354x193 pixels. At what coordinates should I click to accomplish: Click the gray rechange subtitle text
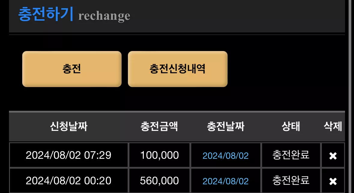point(104,16)
